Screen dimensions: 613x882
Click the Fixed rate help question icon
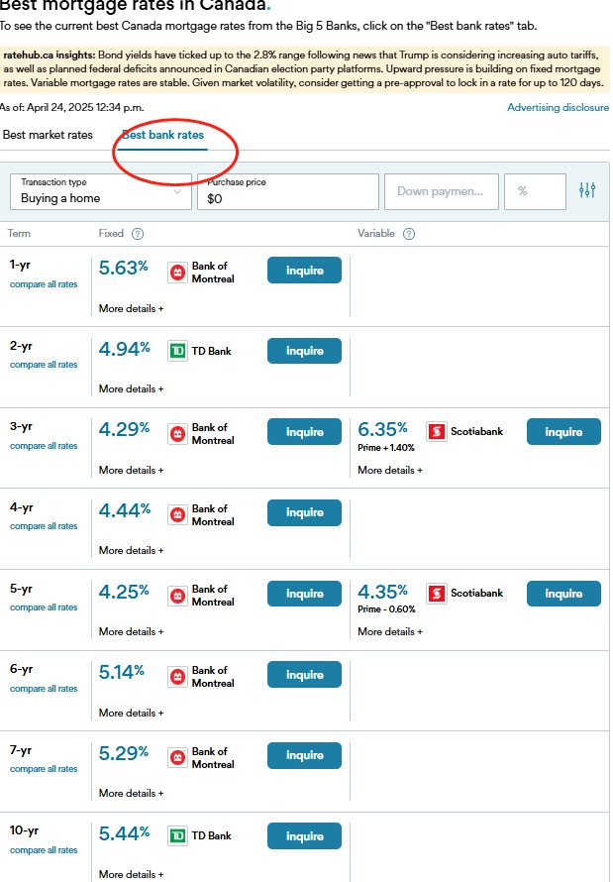[x=138, y=234]
